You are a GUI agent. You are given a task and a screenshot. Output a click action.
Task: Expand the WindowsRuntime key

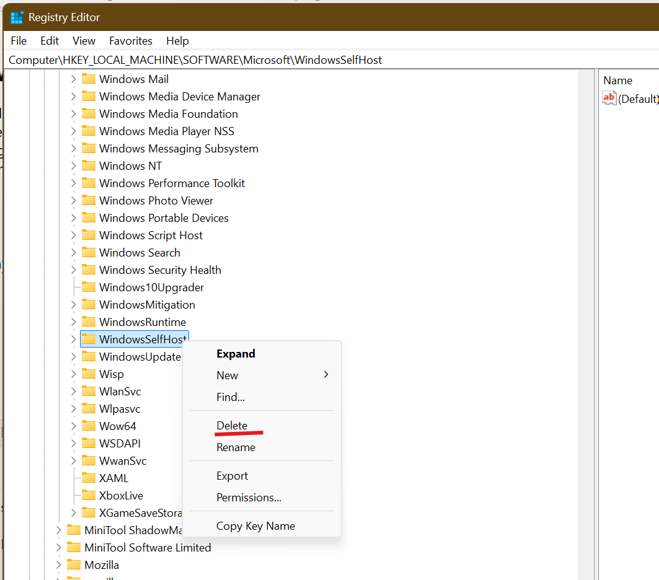(74, 322)
